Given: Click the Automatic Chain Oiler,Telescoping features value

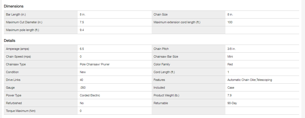Looking at the screenshot, I should point(250,80).
